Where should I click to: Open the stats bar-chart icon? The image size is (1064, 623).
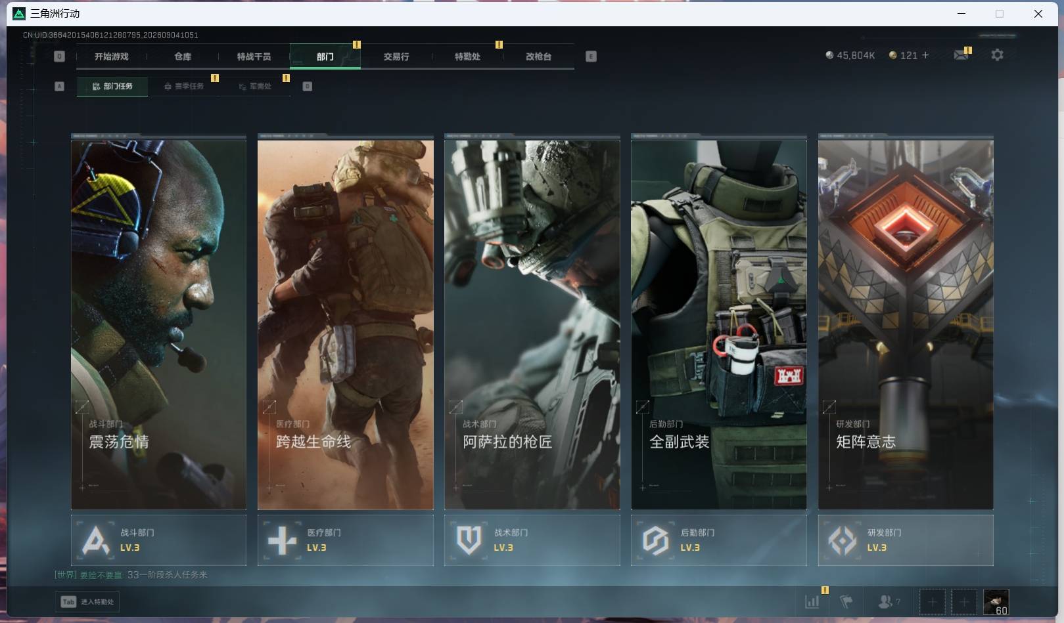[812, 601]
